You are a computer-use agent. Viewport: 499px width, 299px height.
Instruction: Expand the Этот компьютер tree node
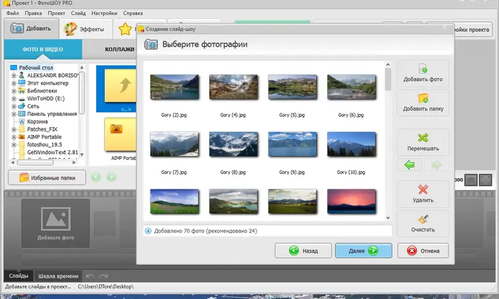14,83
